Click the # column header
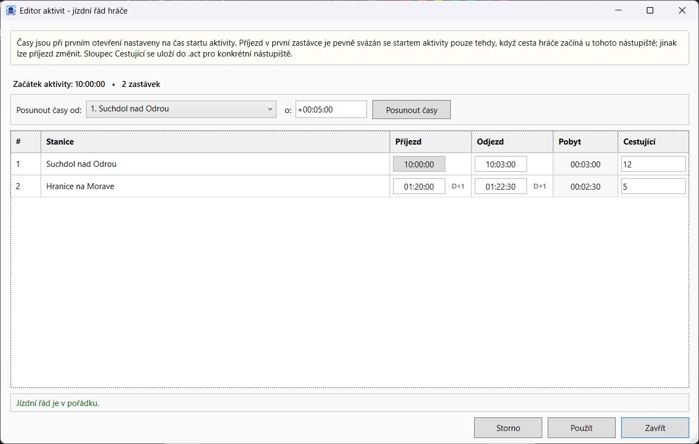 (x=26, y=142)
